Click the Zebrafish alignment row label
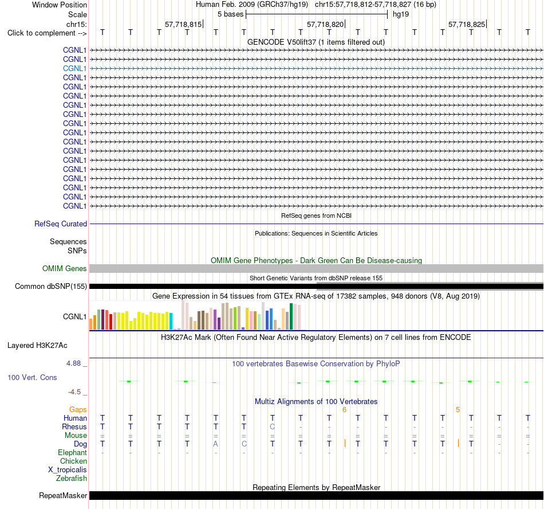Viewport: 544px width, 509px height. click(x=71, y=479)
